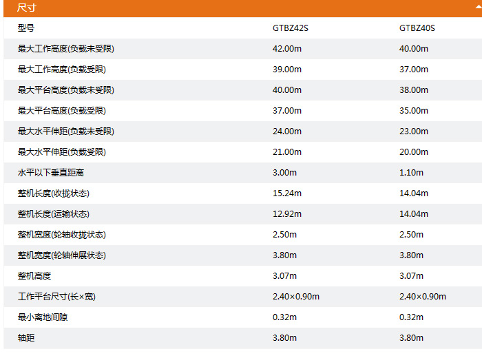Click the 型号 row label
Image resolution: width=482 pixels, height=358 pixels.
(26, 28)
